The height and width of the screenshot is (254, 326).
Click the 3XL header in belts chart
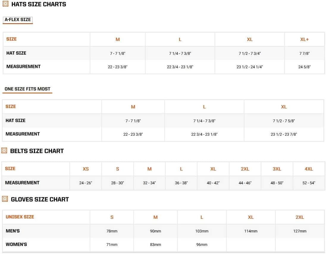pyautogui.click(x=277, y=169)
